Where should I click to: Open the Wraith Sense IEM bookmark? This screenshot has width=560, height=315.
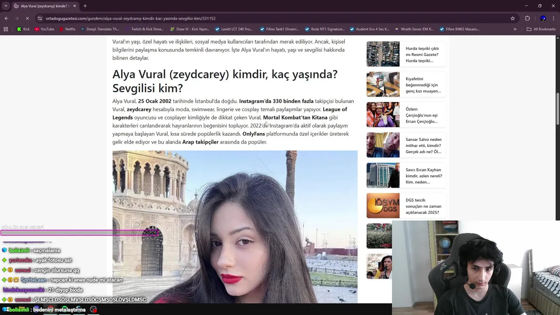414,29
